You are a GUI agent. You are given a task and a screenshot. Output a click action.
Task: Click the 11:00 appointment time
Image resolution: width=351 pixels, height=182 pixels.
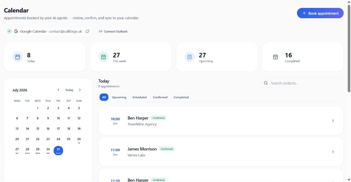click(x=115, y=150)
